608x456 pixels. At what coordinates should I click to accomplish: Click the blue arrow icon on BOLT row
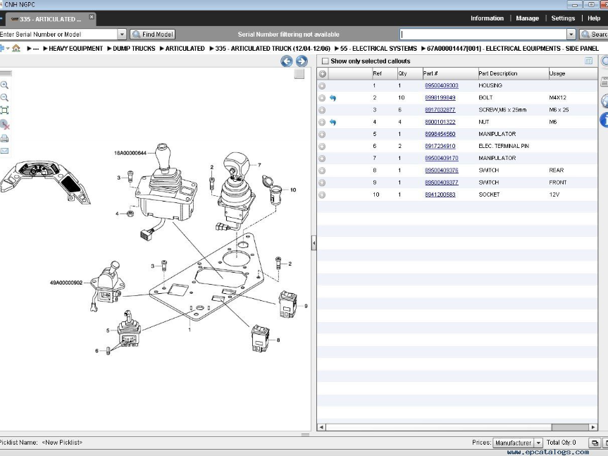pyautogui.click(x=333, y=98)
